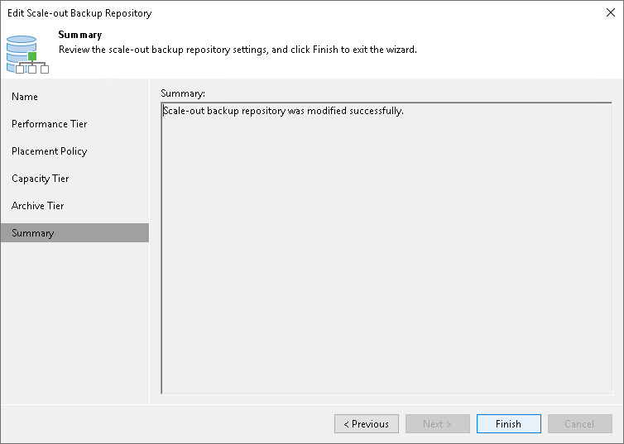
Task: Click the disabled Cancel button
Action: 579,424
